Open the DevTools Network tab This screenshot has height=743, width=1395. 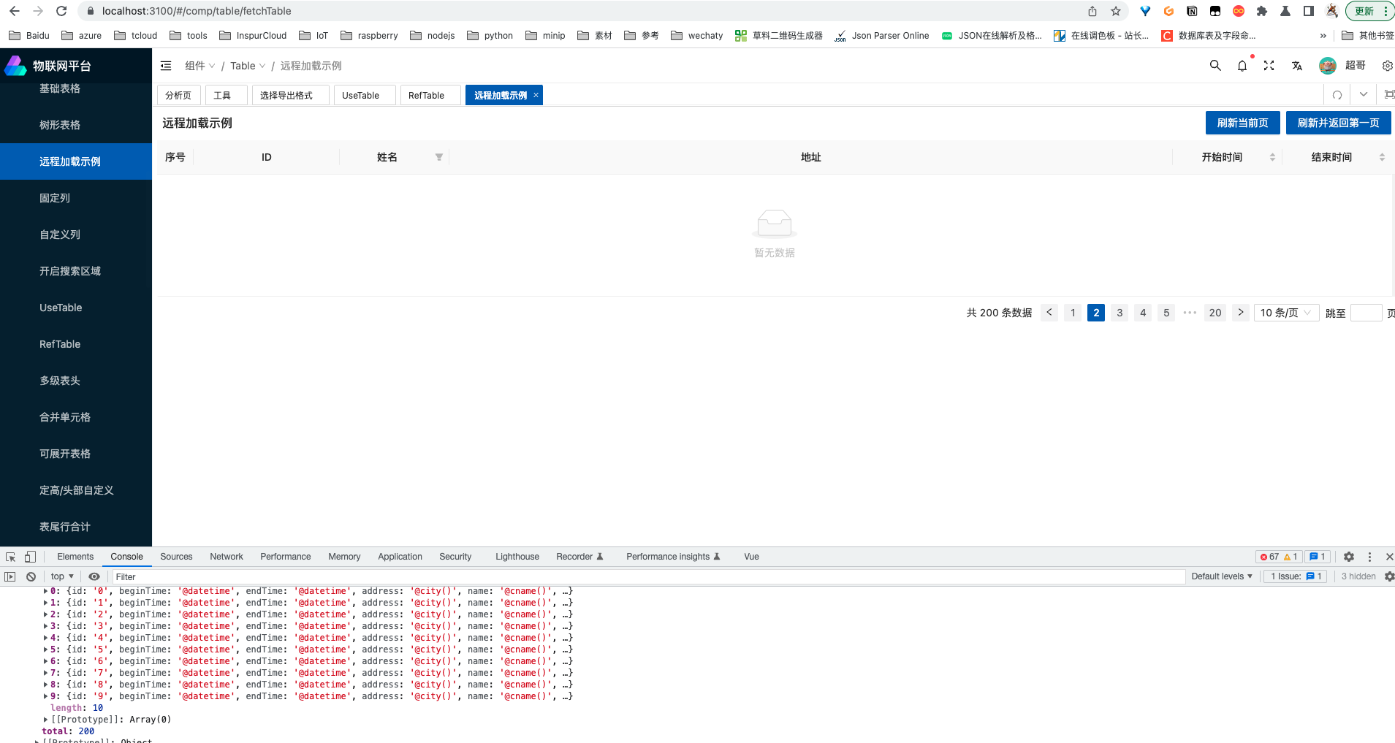coord(227,557)
